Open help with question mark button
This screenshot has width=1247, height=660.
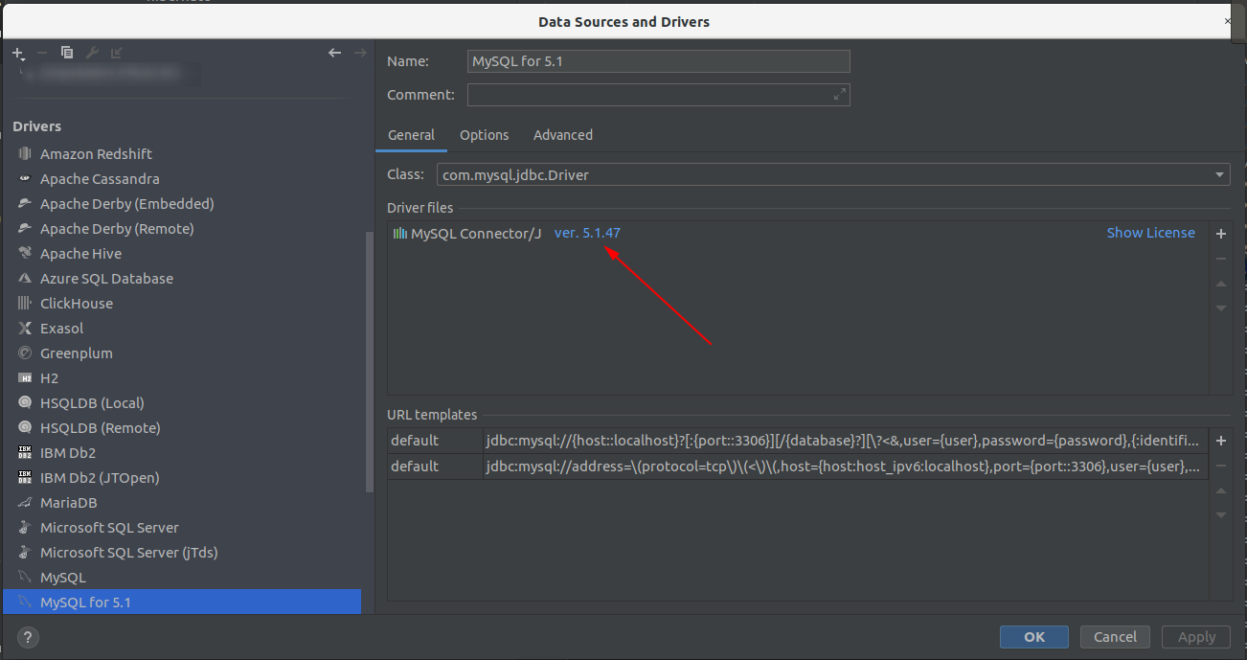(x=28, y=637)
